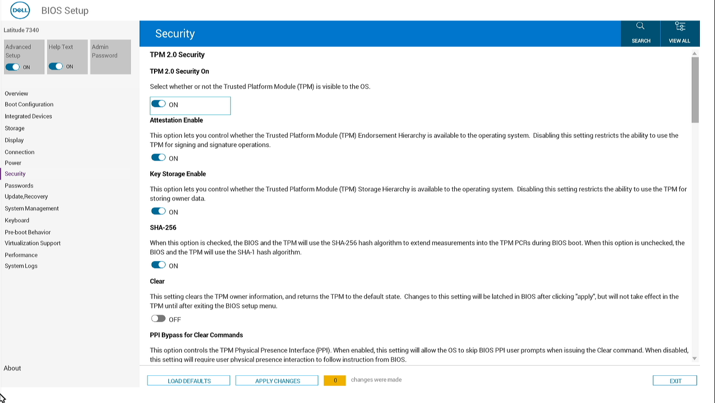
Task: Select Boot Configuration in sidebar
Action: [28, 104]
